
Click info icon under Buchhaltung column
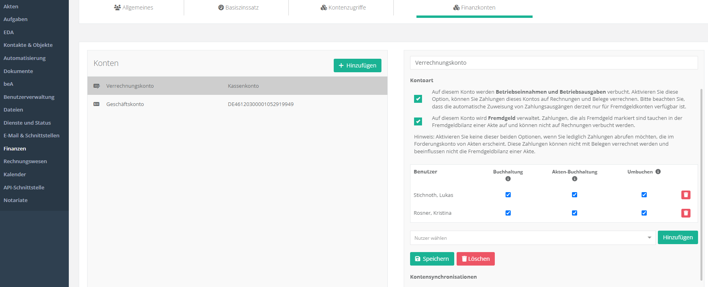(x=508, y=179)
